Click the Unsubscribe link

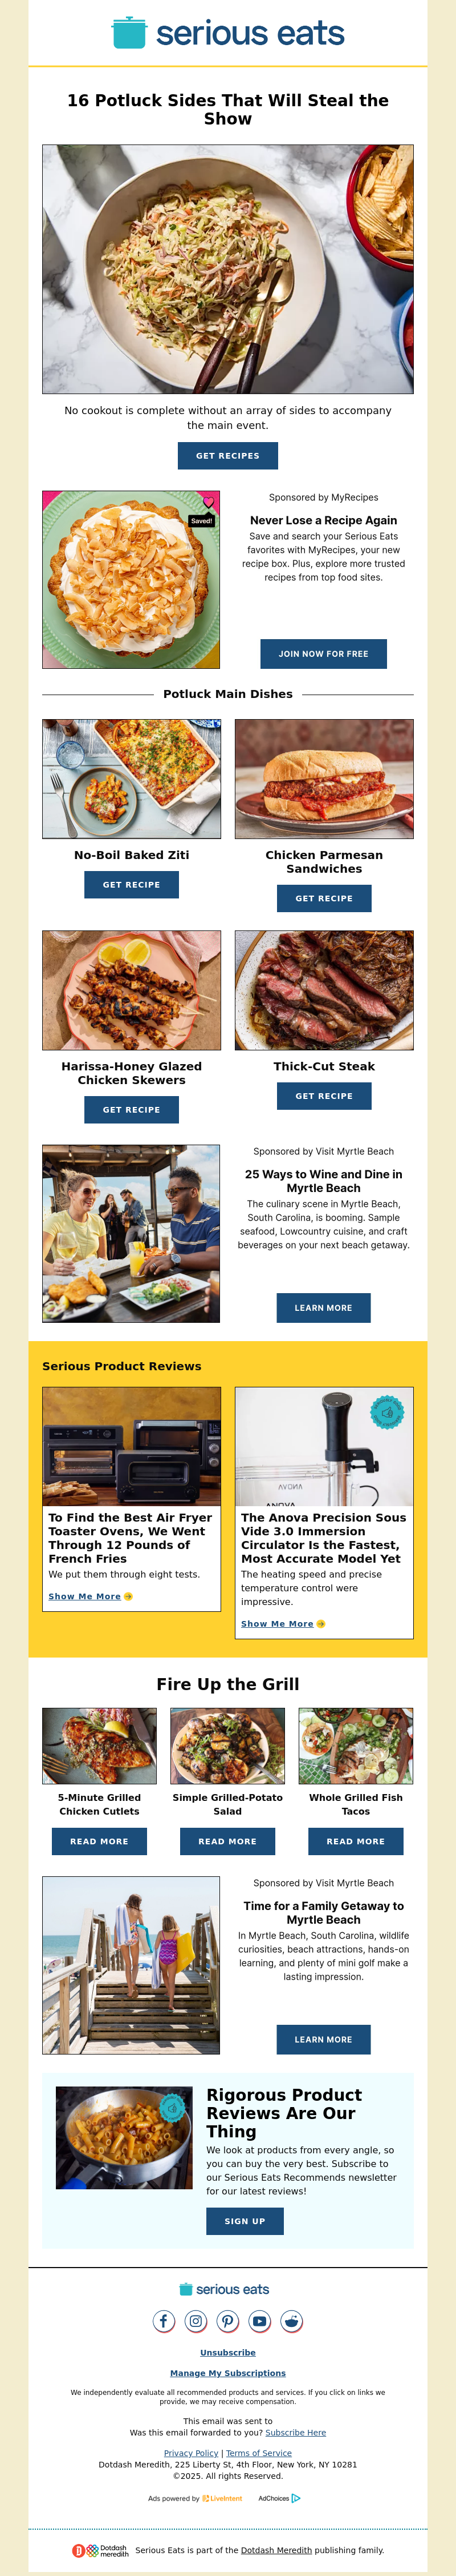227,2352
